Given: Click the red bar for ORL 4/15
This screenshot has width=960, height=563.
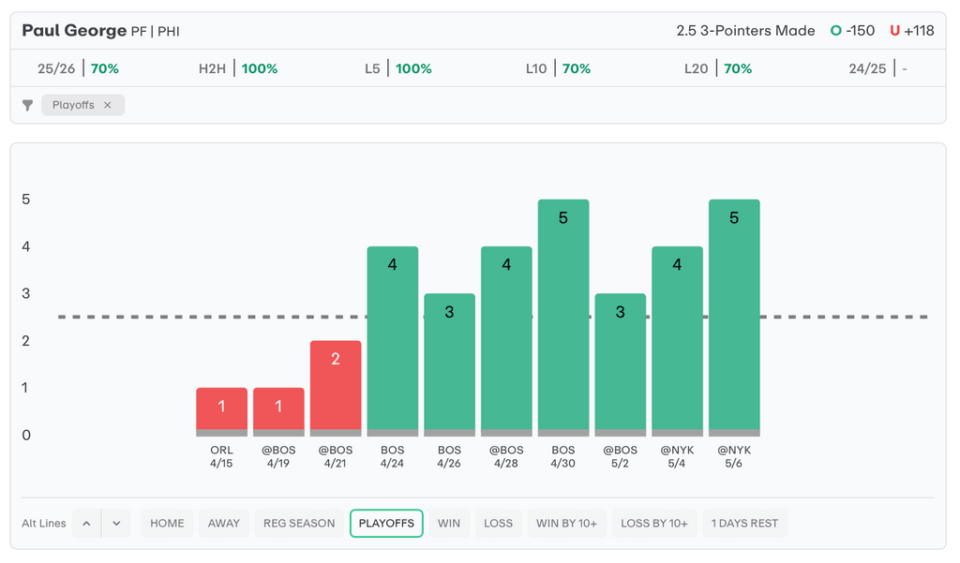Looking at the screenshot, I should pyautogui.click(x=221, y=411).
